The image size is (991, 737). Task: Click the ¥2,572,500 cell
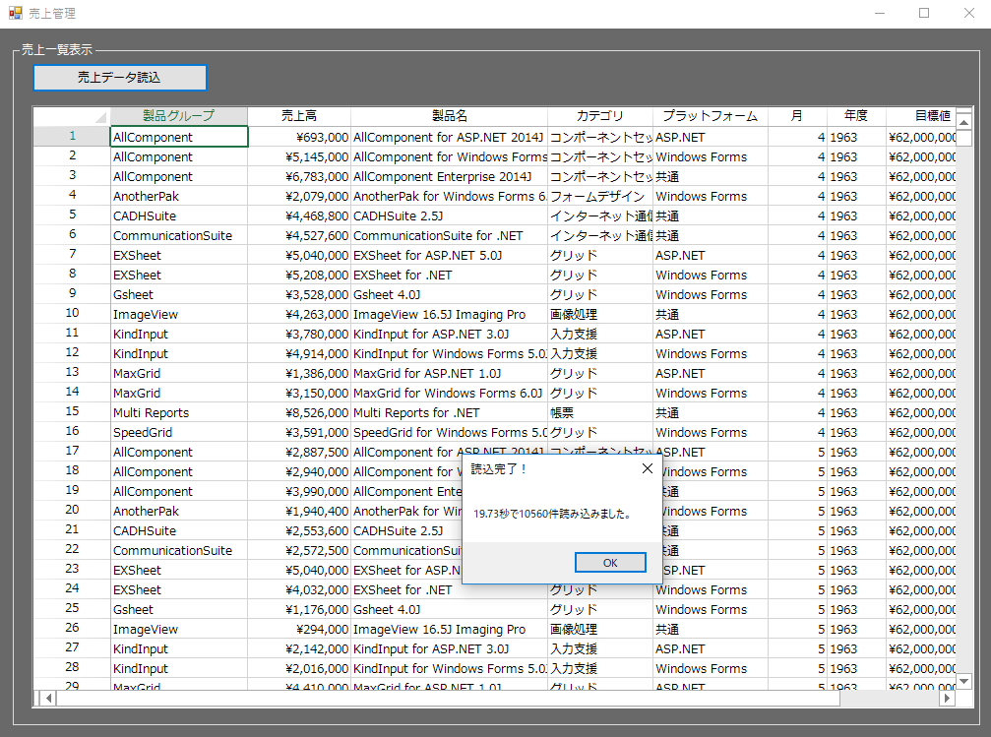(x=299, y=550)
